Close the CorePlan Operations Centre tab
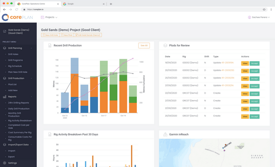Viewport: 275px width, 167px height. [x=58, y=4]
